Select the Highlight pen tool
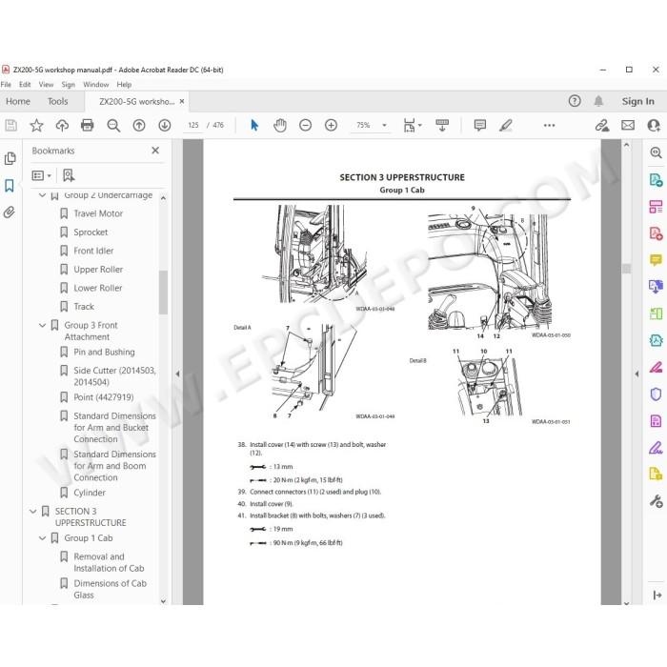 pos(506,125)
